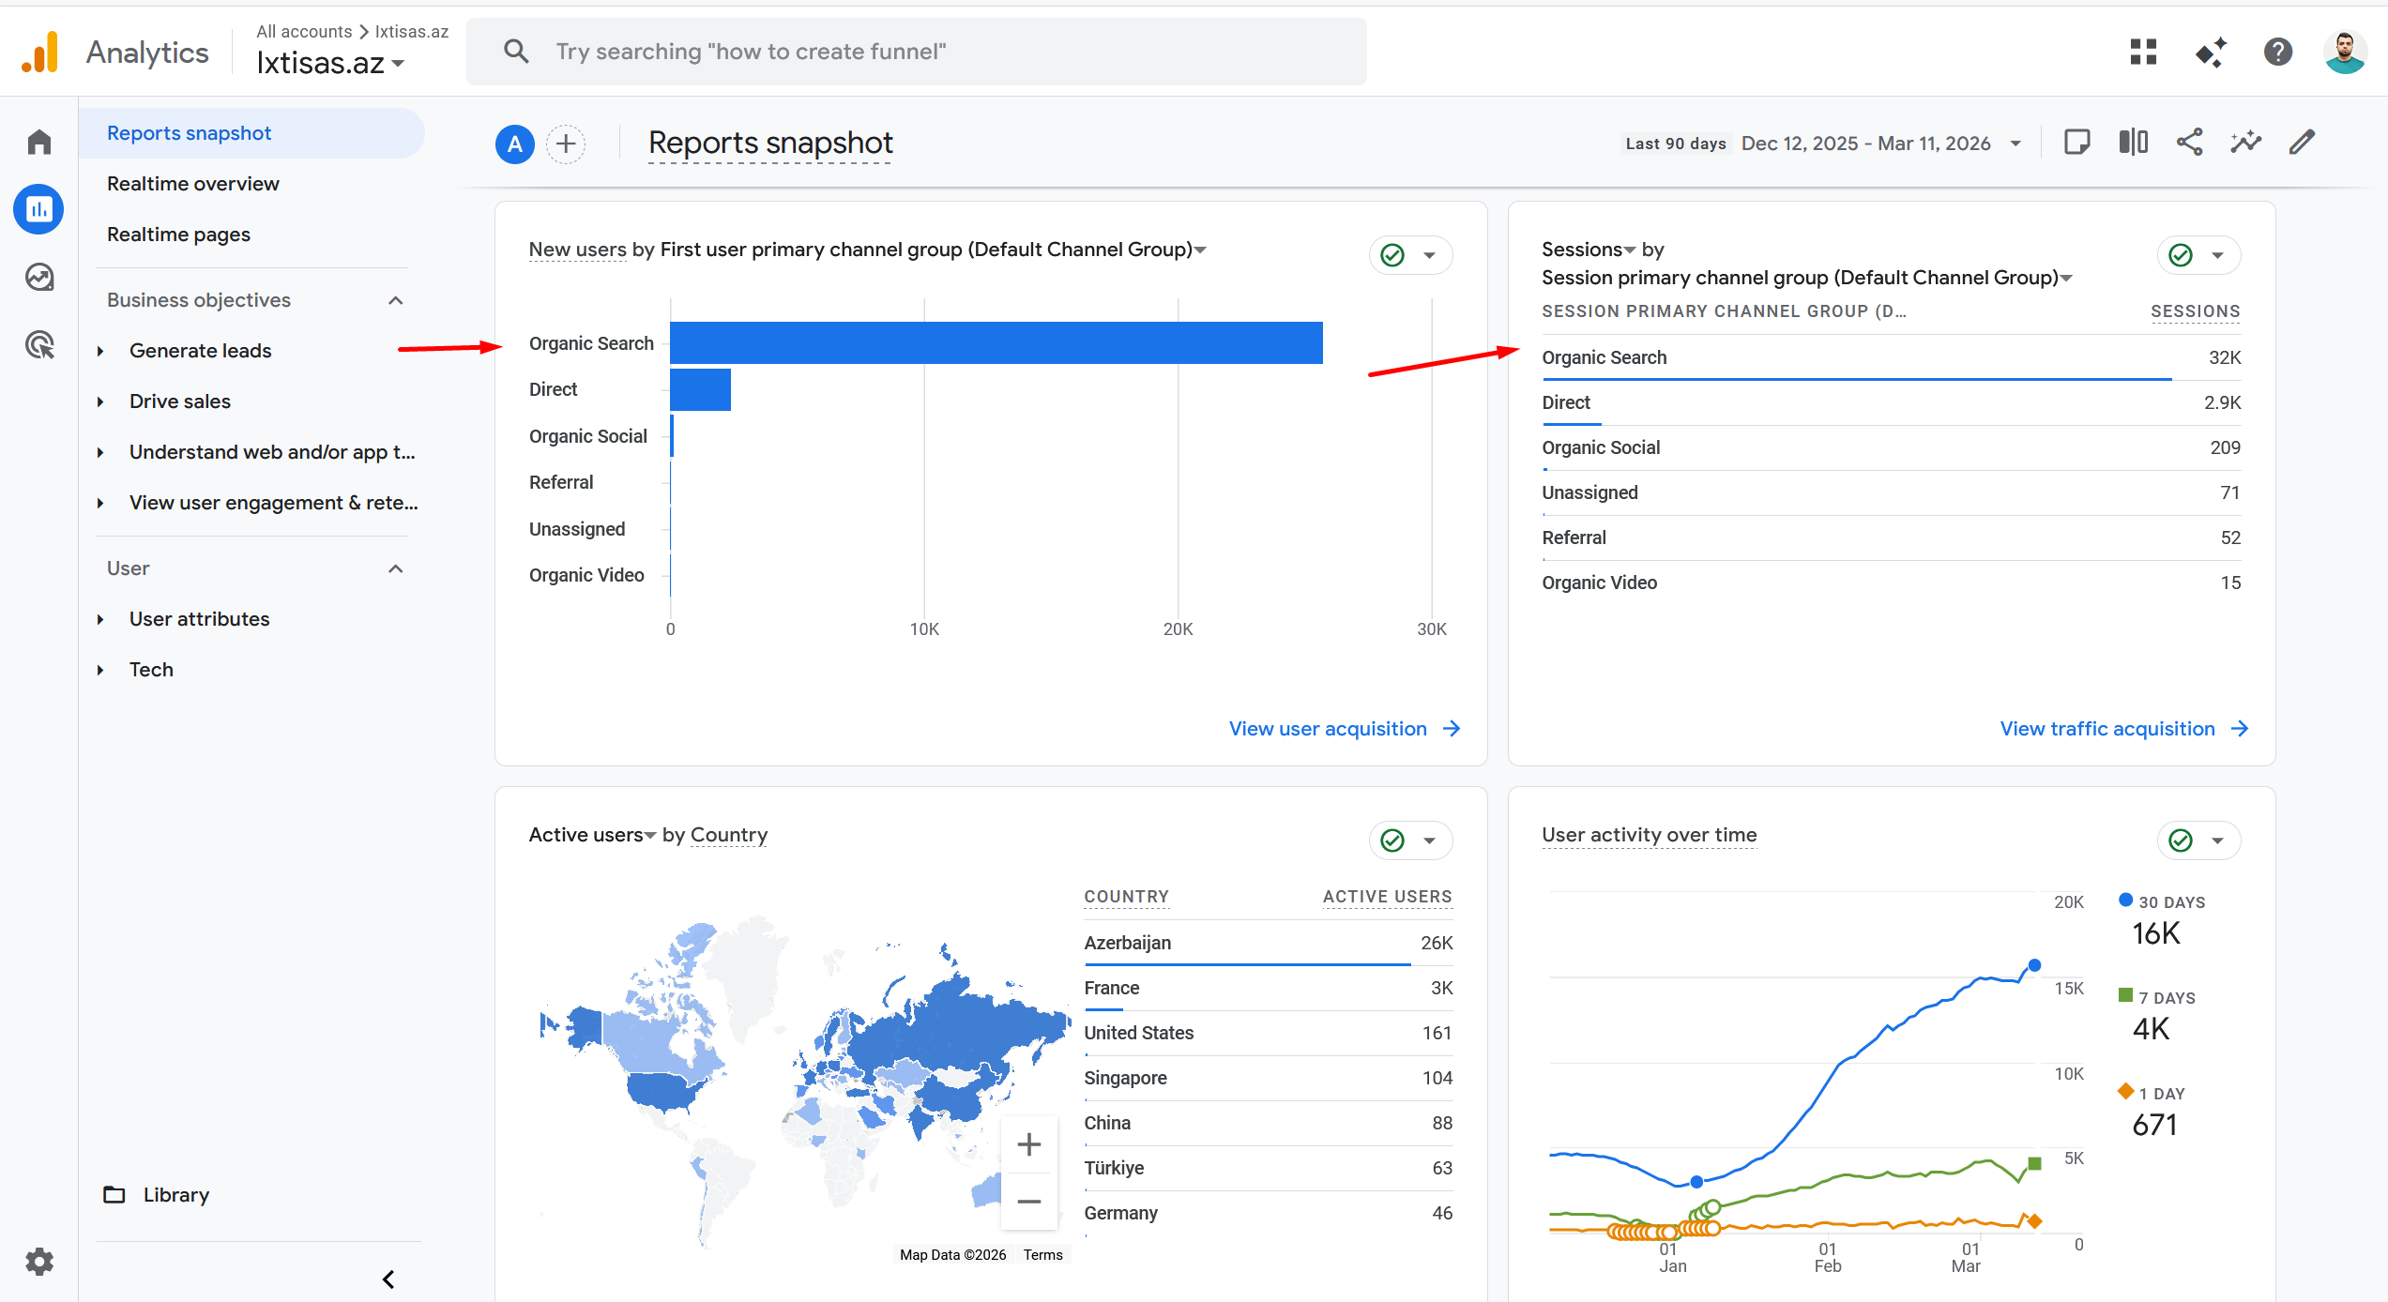Click the check status on the New users card
Screen dimensions: 2388x1302
[1392, 255]
